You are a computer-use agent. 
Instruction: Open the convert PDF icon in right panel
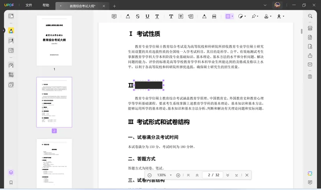pyautogui.click(x=310, y=37)
